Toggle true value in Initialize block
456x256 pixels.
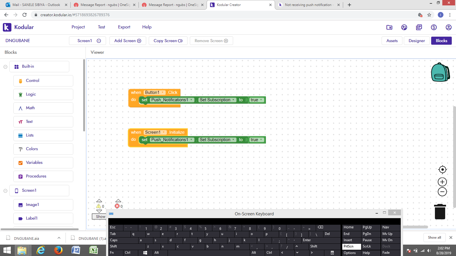coord(257,140)
